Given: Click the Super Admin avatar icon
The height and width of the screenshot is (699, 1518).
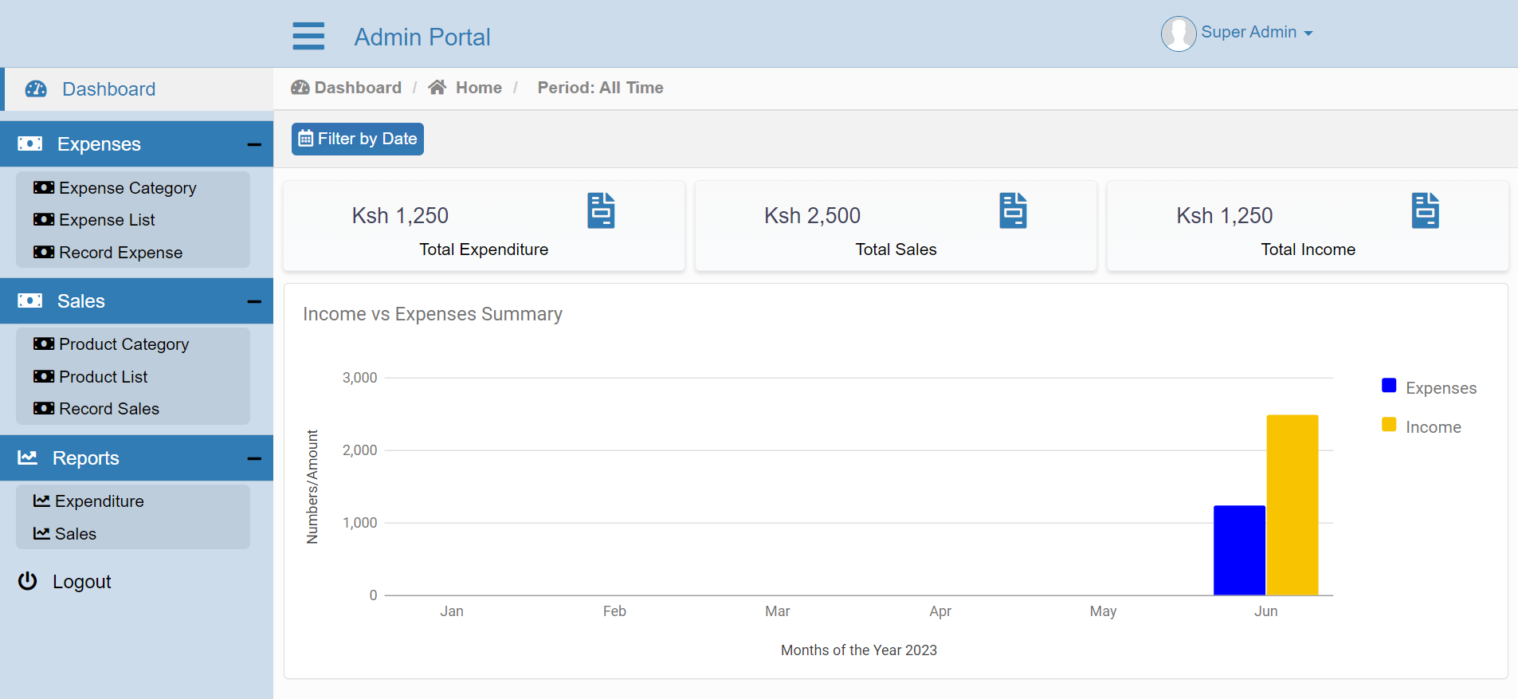Looking at the screenshot, I should 1178,33.
